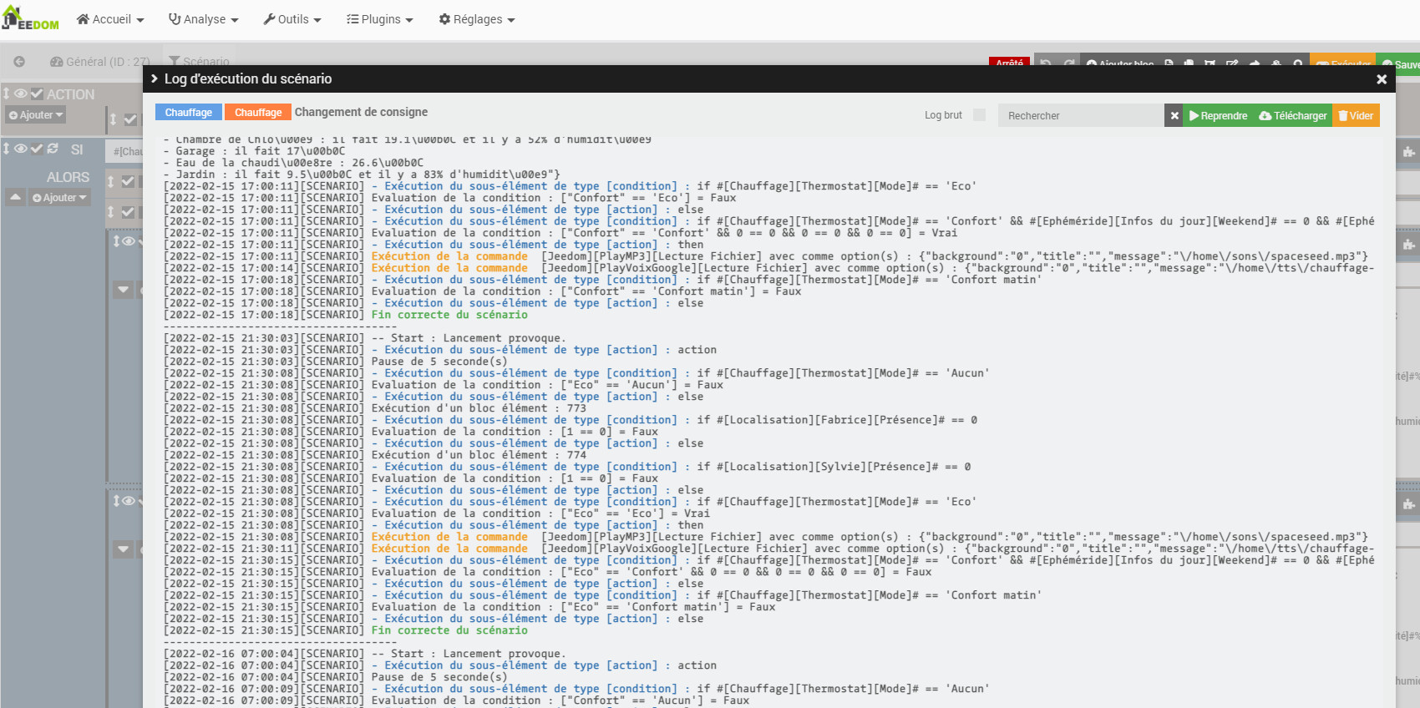
Task: Open the Analyse menu
Action: (x=203, y=19)
